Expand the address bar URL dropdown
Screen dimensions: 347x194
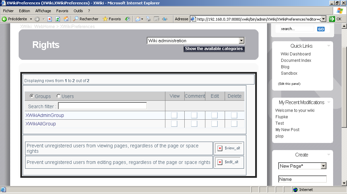(x=324, y=19)
